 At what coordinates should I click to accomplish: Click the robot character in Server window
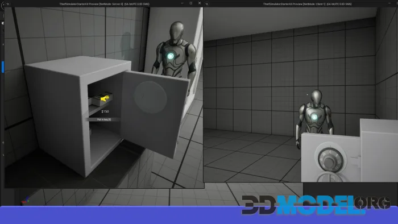tap(175, 51)
